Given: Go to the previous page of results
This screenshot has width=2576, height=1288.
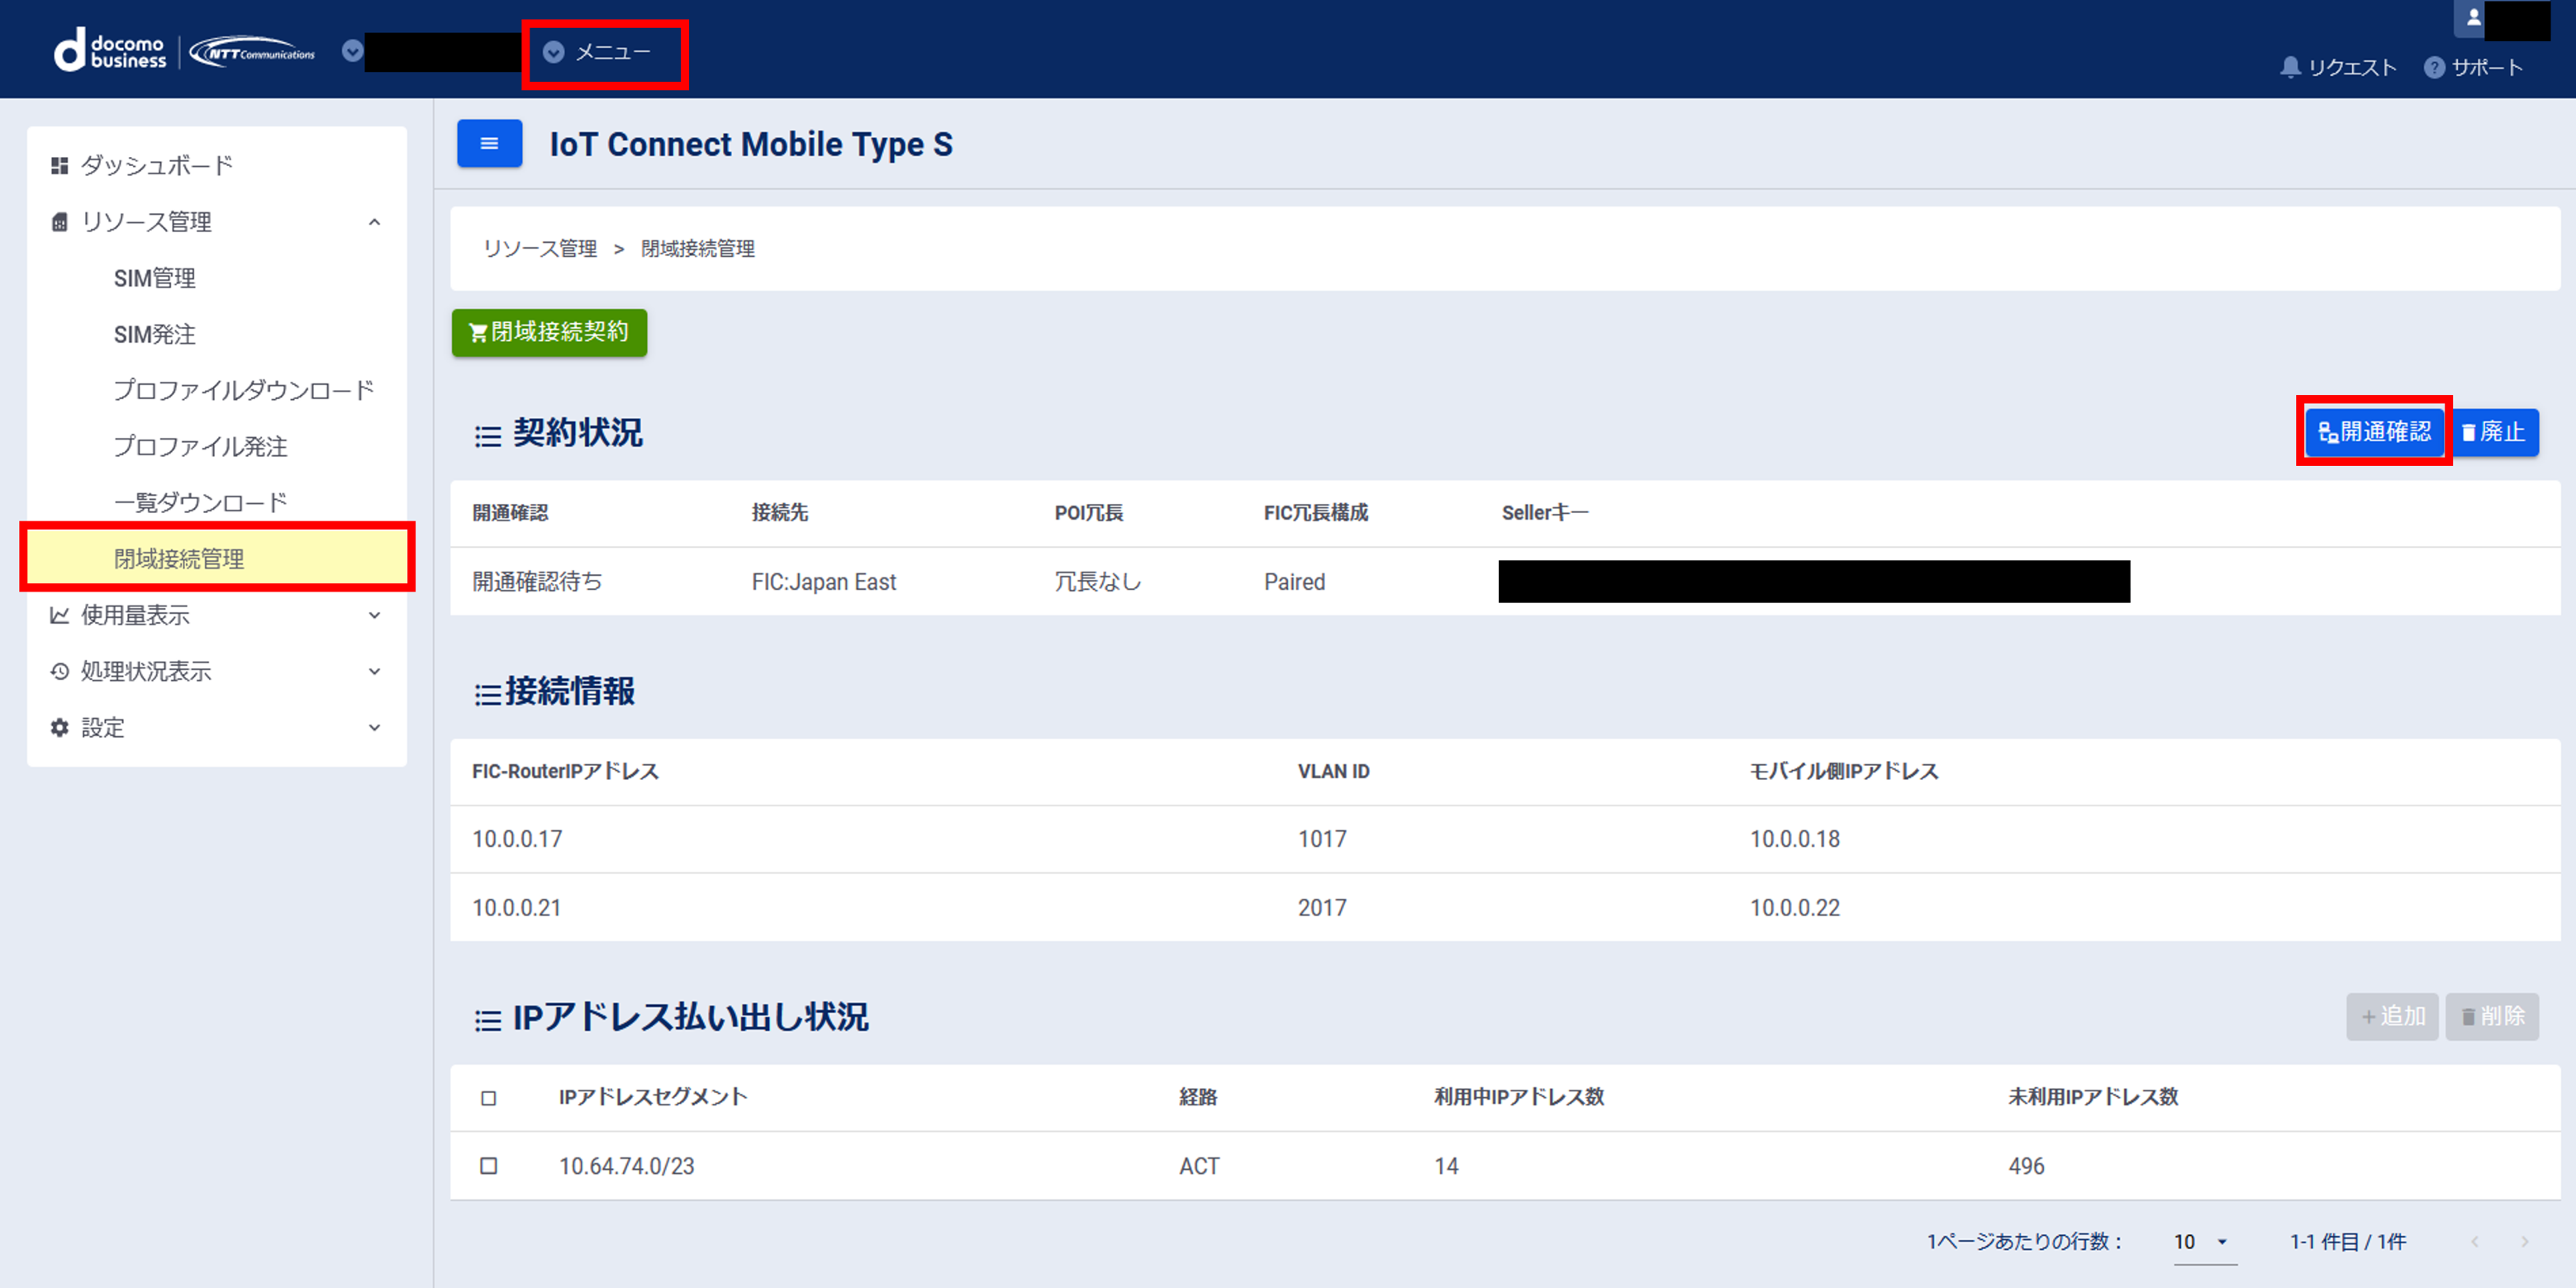Looking at the screenshot, I should coord(2475,1241).
